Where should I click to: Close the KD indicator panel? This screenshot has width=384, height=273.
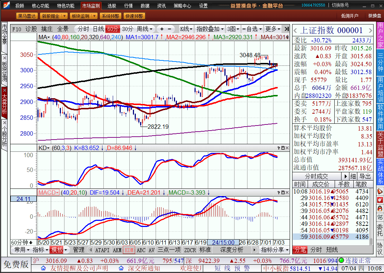coord(287,148)
